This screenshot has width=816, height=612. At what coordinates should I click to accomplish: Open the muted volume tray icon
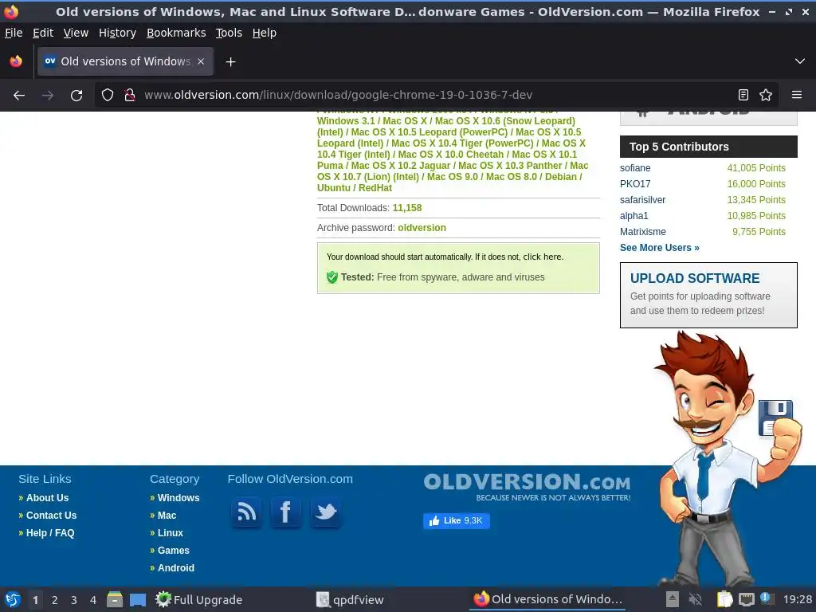tap(695, 599)
